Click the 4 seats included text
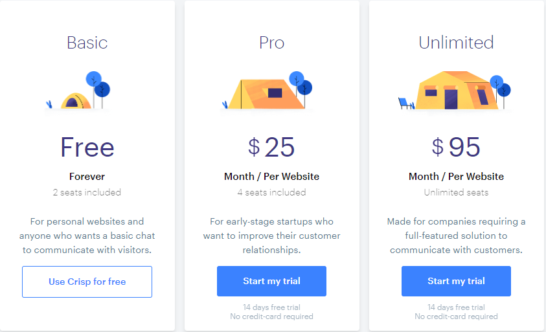Image resolution: width=546 pixels, height=332 pixels. tap(271, 192)
